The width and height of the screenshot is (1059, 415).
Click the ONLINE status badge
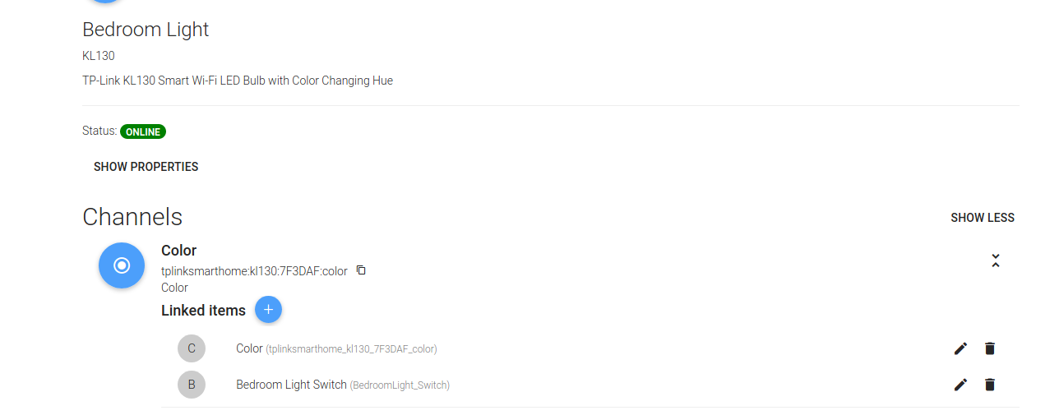(143, 131)
